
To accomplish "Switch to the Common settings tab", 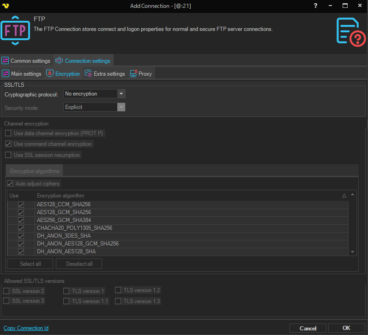I will pyautogui.click(x=30, y=61).
